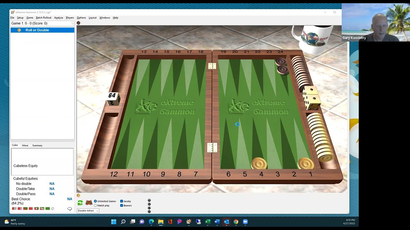410x230 pixels.
Task: Open the Windows menu
Action: tap(105, 18)
